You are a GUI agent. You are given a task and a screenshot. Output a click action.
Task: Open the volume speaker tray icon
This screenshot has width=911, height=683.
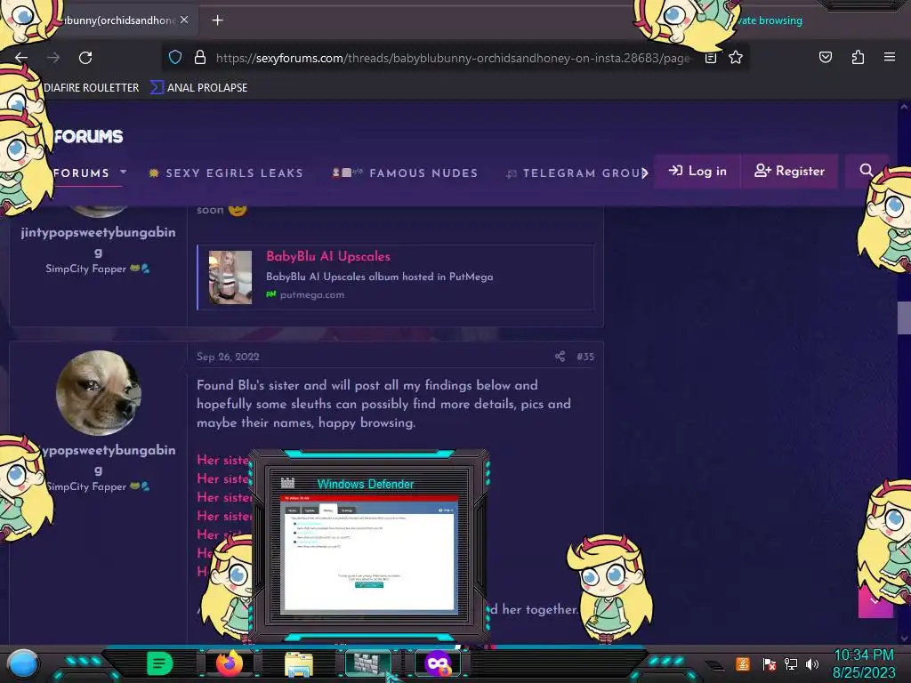[x=812, y=663]
